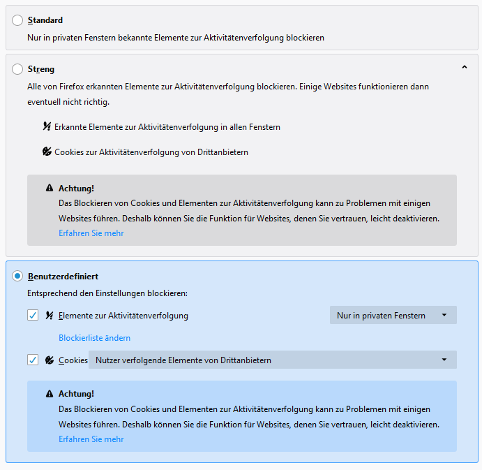
Task: Uncheck 'Elemente zur Aktivitätenverfolgung' checkbox
Action: [33, 316]
